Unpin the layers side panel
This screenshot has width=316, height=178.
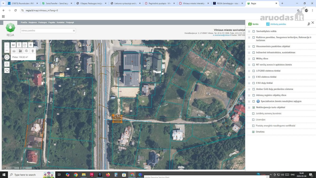coord(309,24)
